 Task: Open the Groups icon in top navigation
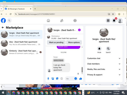pos(75,21)
